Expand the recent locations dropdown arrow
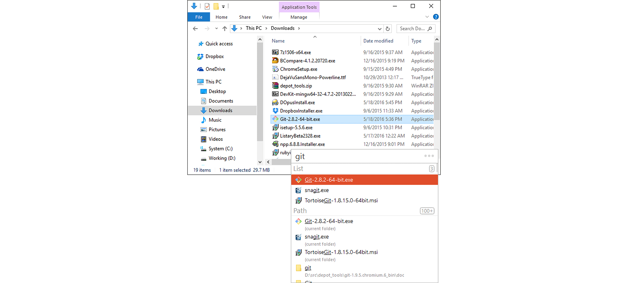628x283 pixels. [216, 29]
